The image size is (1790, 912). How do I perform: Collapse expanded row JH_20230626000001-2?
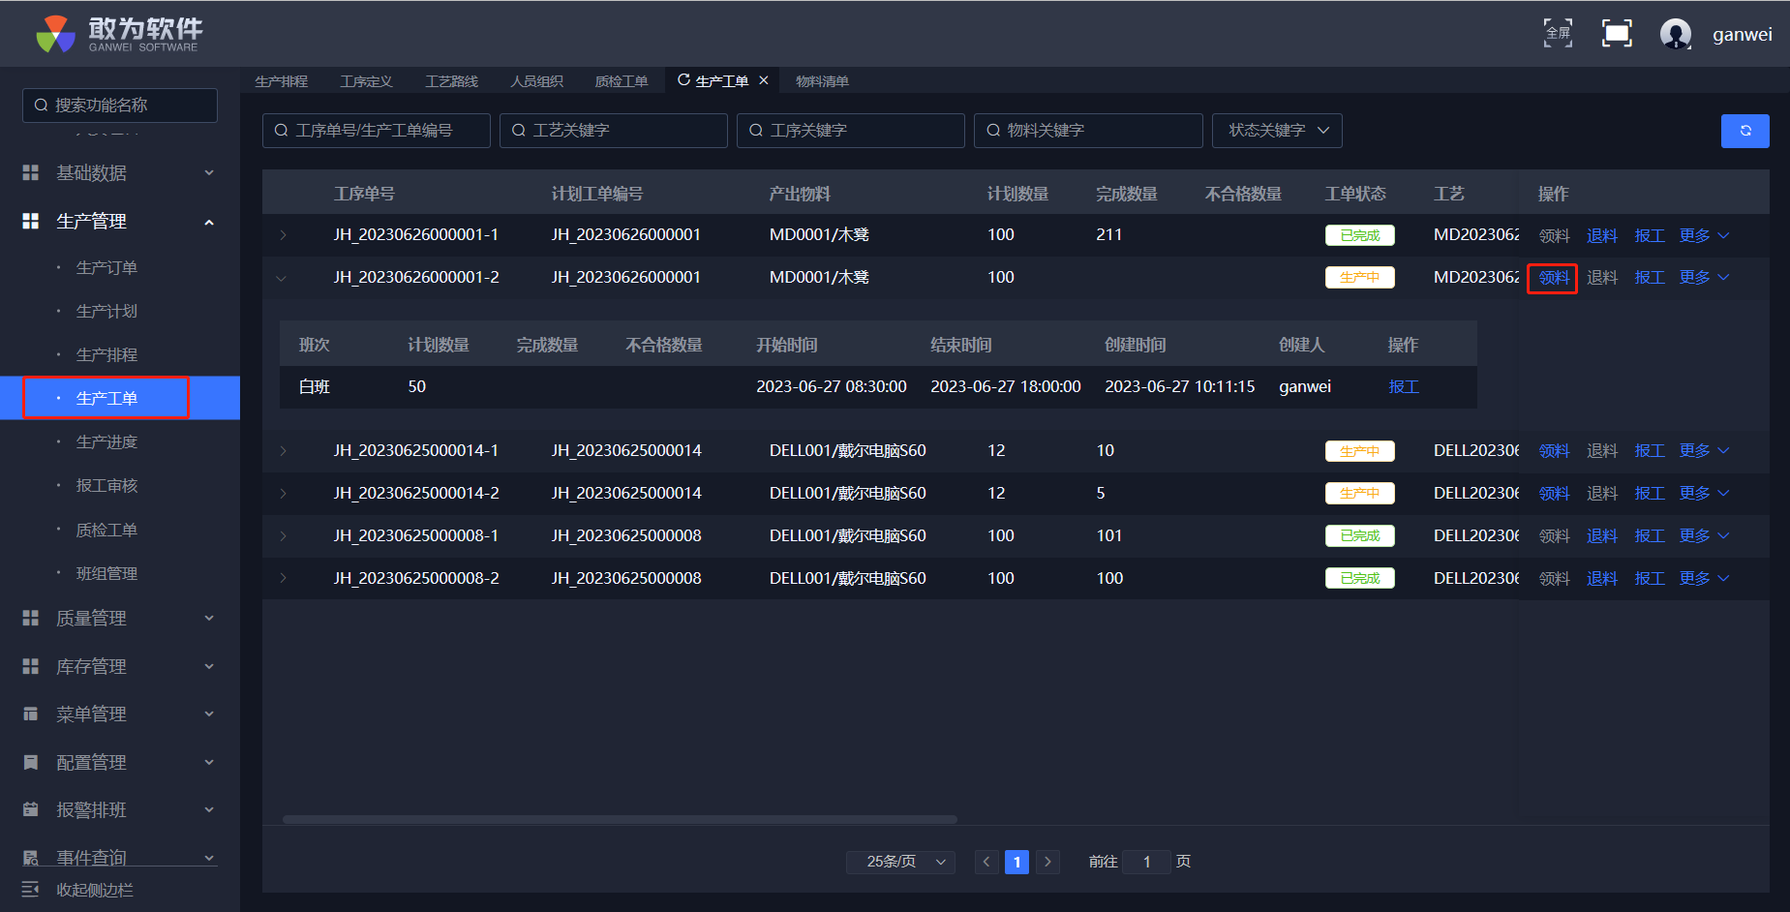pos(282,278)
